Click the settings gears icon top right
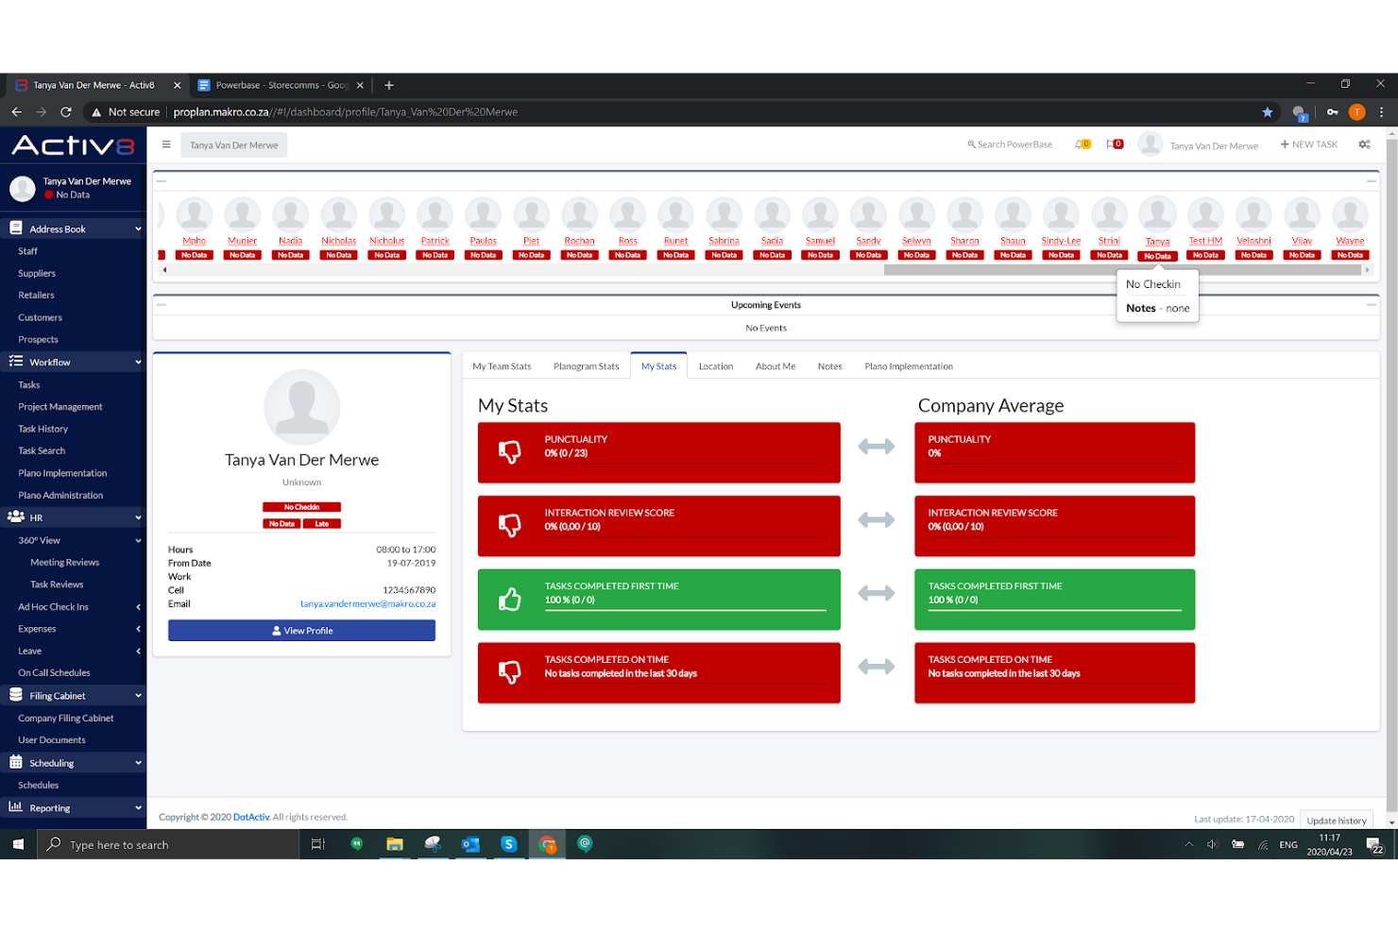The image size is (1398, 932). click(1364, 144)
